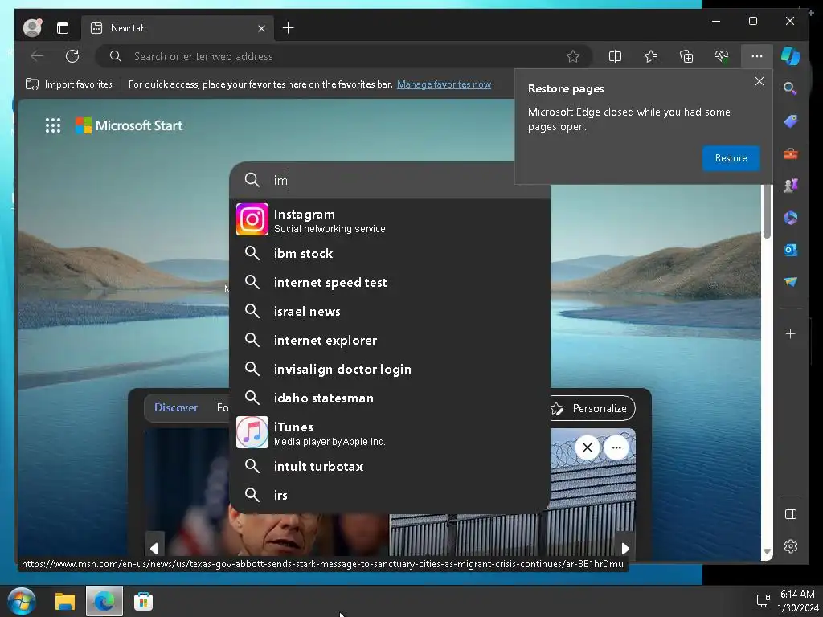Open the Windows Start menu
The image size is (823, 617).
[x=22, y=601]
